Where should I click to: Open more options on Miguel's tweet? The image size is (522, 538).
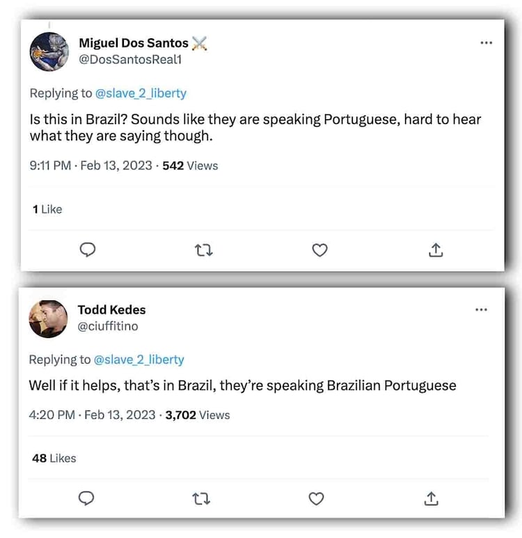pyautogui.click(x=486, y=43)
